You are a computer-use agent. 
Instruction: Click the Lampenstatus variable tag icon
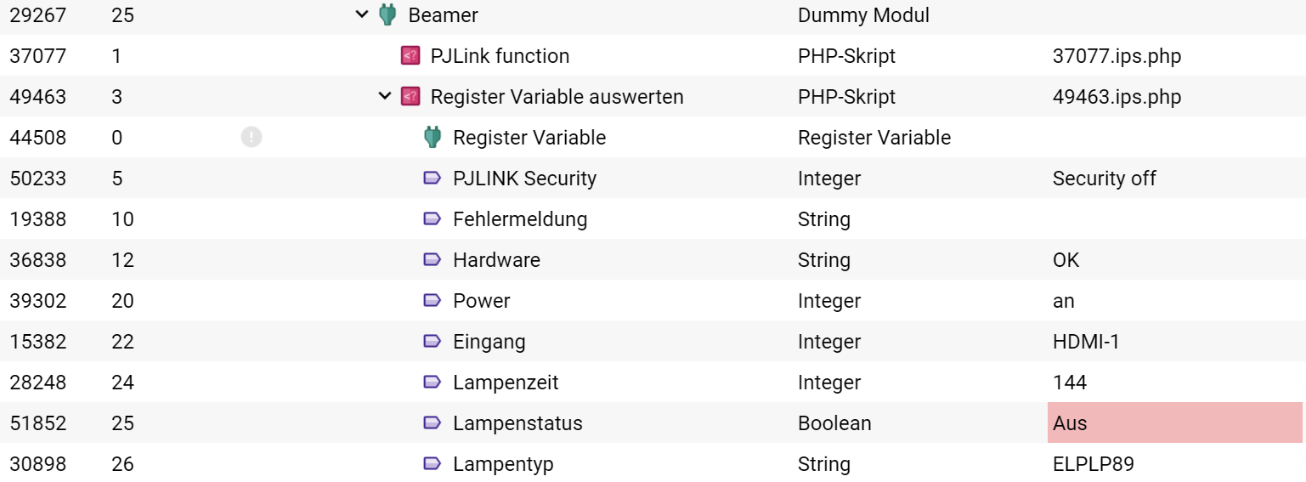pyautogui.click(x=433, y=423)
